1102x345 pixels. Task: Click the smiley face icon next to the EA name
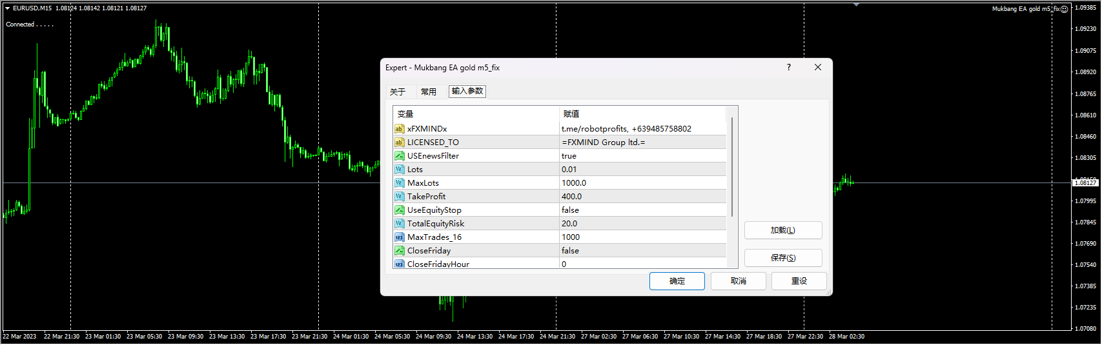tap(1064, 9)
